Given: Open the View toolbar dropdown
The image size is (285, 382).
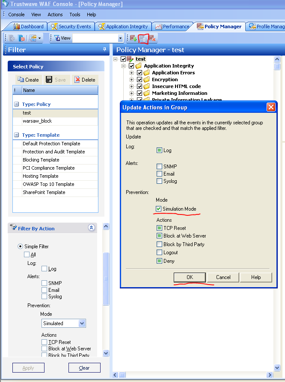Looking at the screenshot, I should [120, 38].
